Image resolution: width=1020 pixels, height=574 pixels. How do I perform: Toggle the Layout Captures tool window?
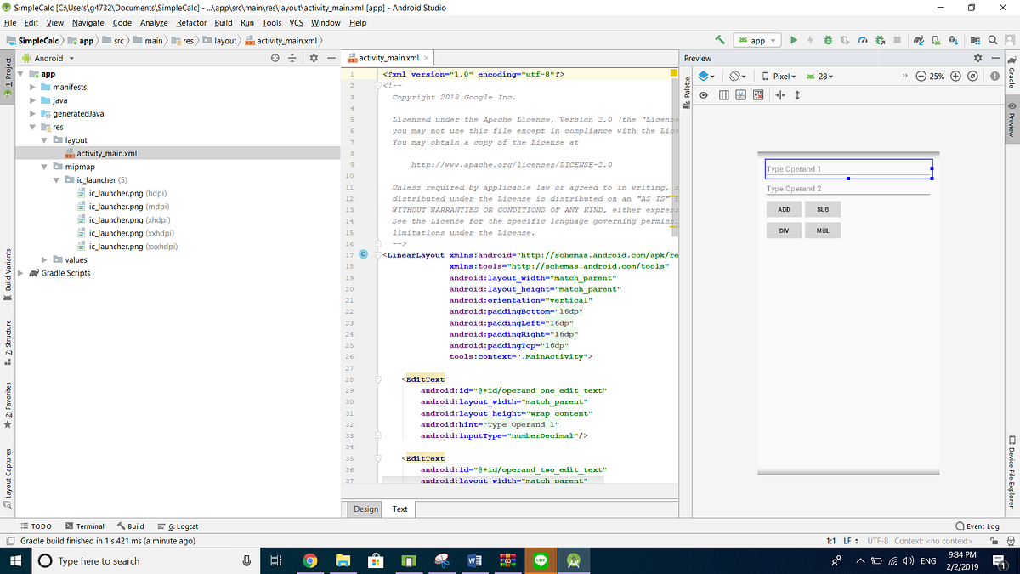pos(7,478)
